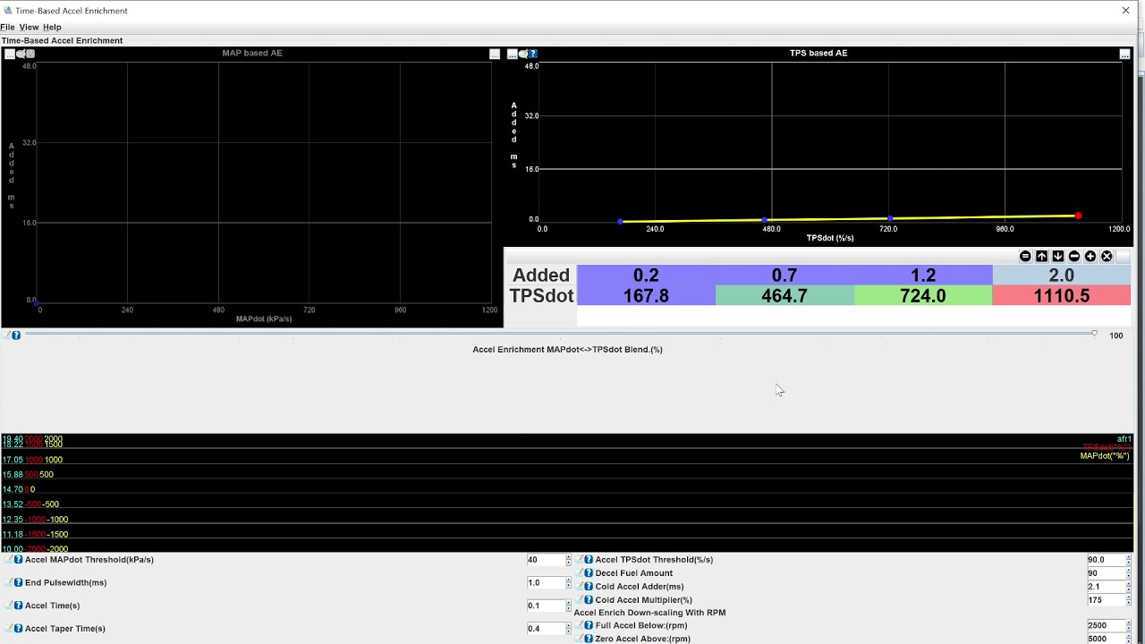Select Added cell with value 0.7
The height and width of the screenshot is (644, 1145).
(785, 275)
